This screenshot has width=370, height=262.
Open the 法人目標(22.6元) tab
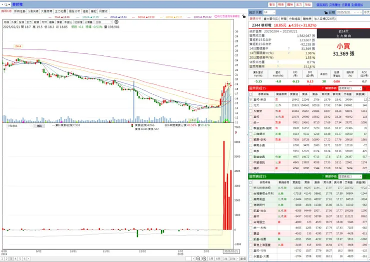tap(324, 18)
